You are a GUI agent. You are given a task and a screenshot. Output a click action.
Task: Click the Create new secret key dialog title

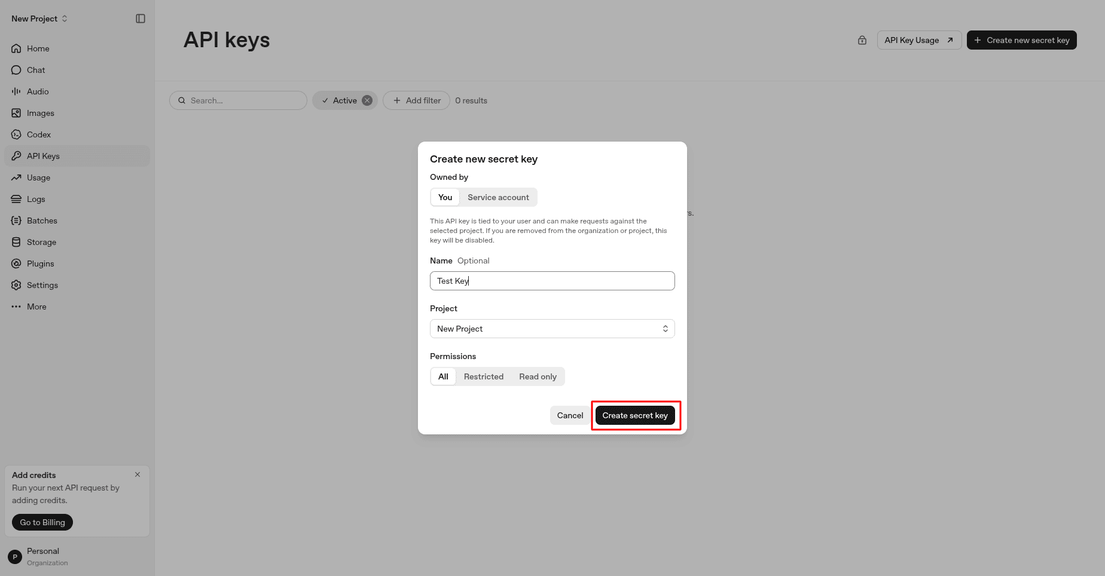[x=484, y=159]
